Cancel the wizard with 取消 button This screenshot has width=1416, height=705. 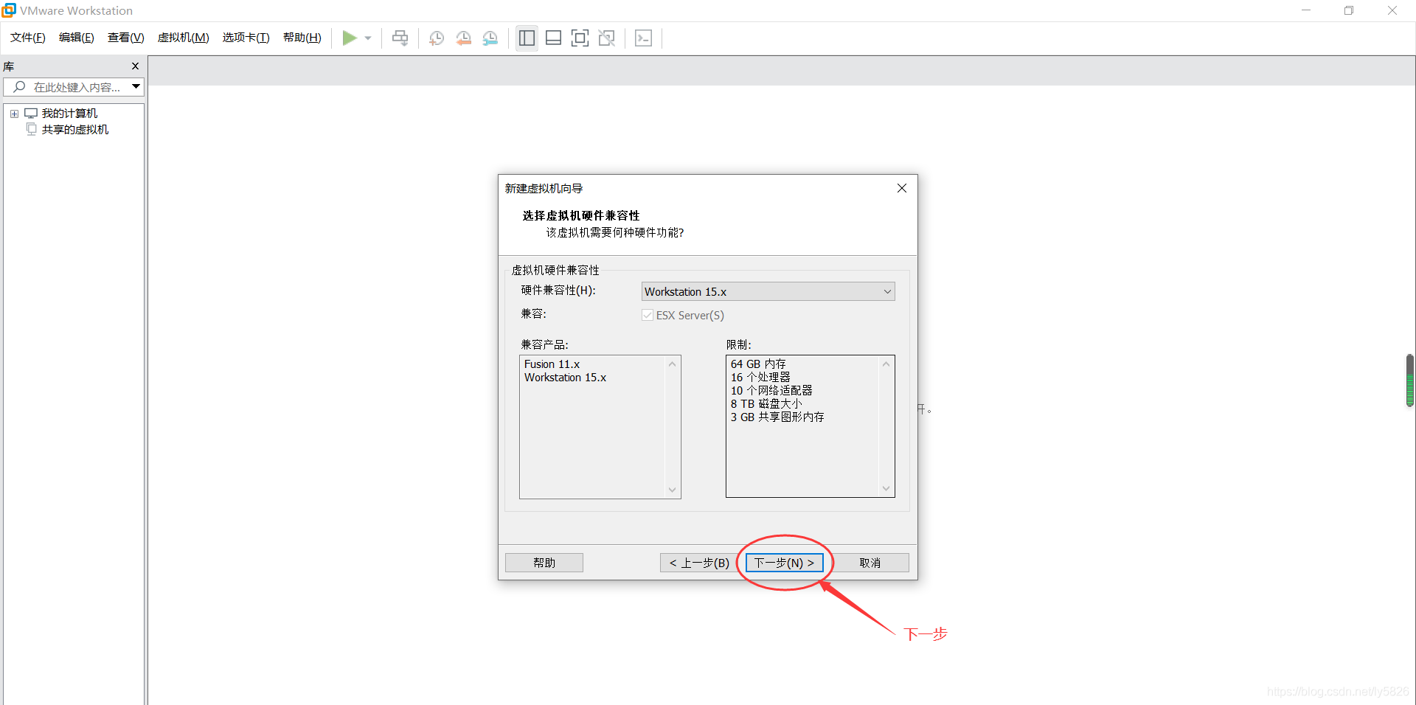pos(870,563)
